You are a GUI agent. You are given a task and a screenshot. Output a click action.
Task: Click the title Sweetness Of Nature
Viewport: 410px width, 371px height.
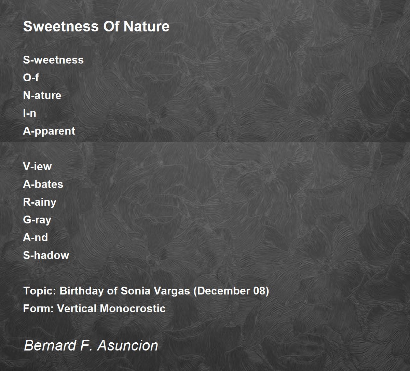(96, 26)
